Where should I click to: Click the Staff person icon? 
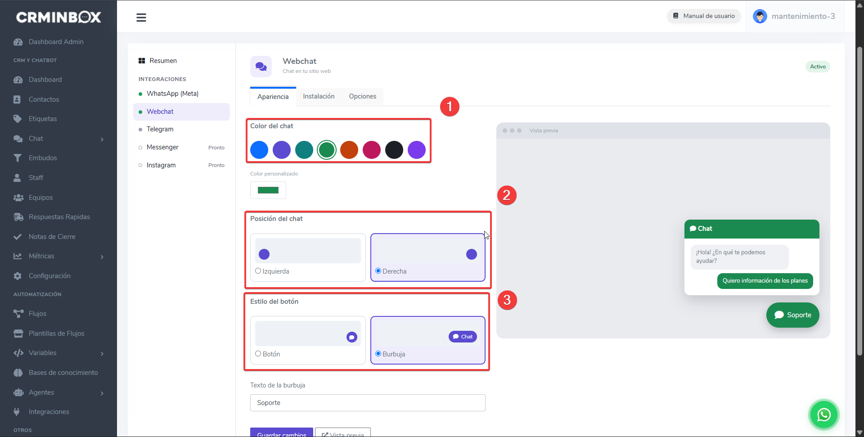pyautogui.click(x=17, y=178)
